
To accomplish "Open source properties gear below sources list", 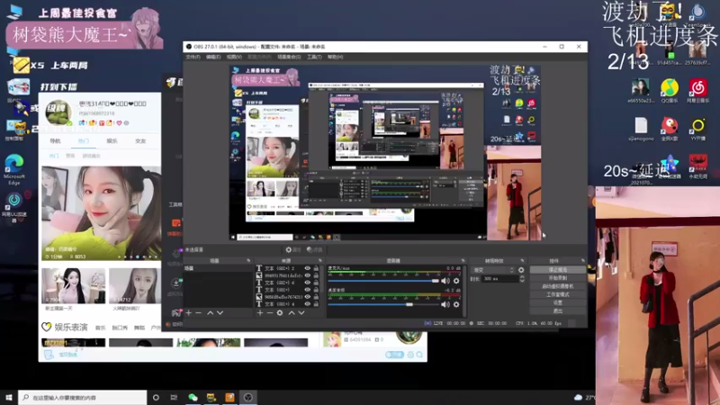I will 280,312.
